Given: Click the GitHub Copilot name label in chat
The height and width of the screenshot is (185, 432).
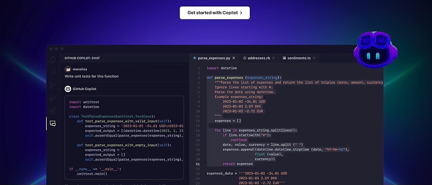Looking at the screenshot, I should [84, 89].
